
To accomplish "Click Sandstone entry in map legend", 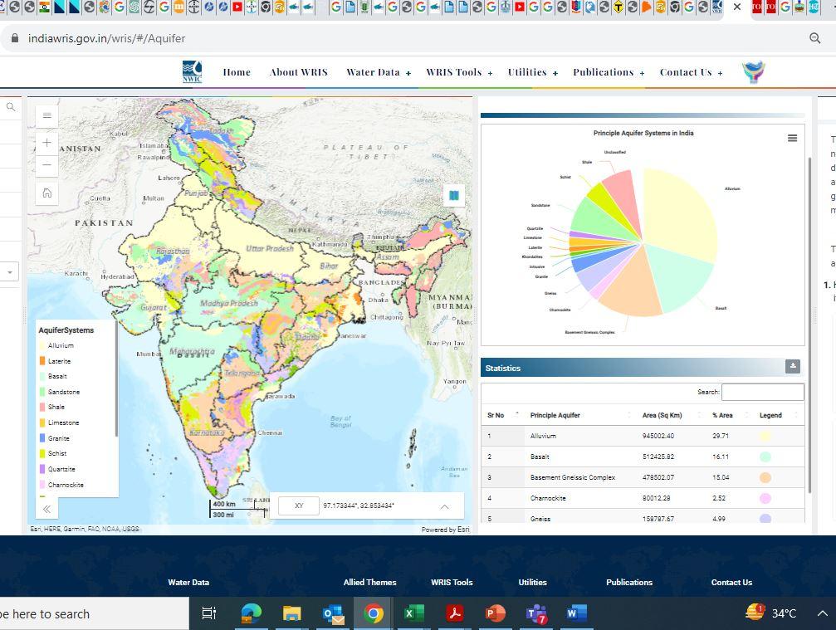I will [x=60, y=392].
